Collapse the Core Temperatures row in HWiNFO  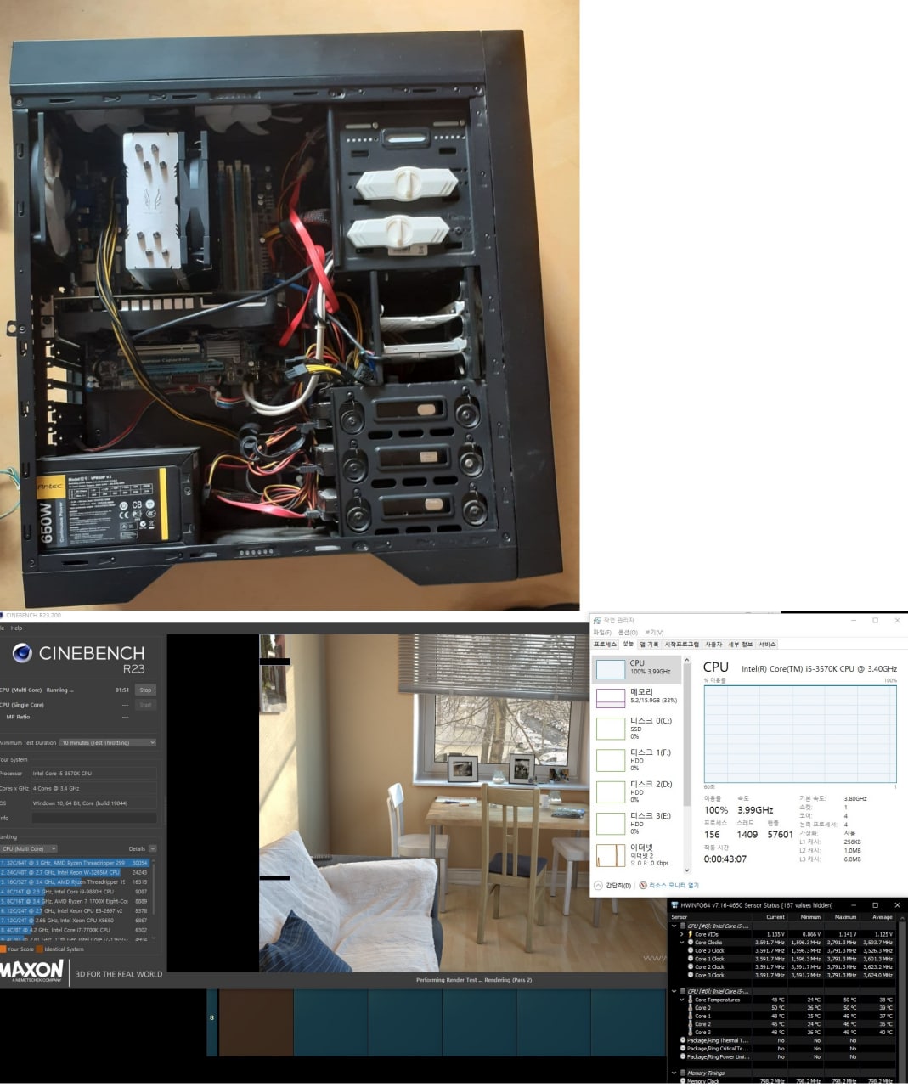[682, 1000]
